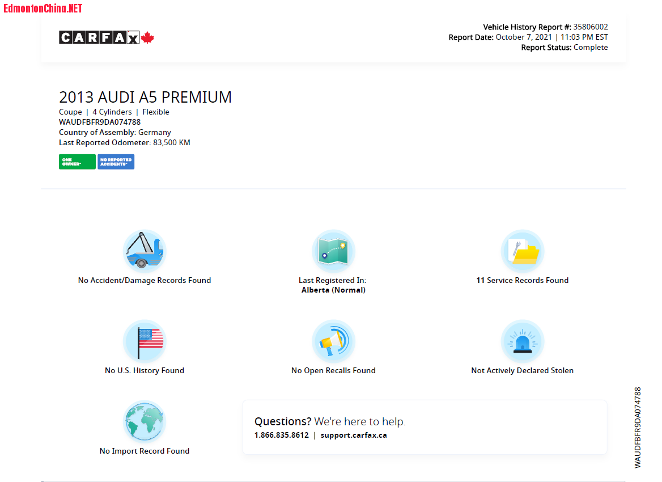Screen dimensions: 662x482
Task: Click the service records folder icon
Action: pyautogui.click(x=522, y=251)
